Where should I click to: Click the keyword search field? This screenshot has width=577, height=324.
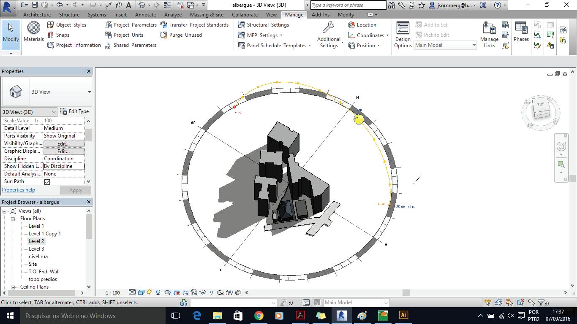(348, 5)
